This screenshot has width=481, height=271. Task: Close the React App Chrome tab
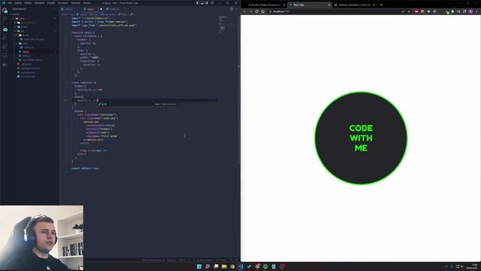[329, 5]
